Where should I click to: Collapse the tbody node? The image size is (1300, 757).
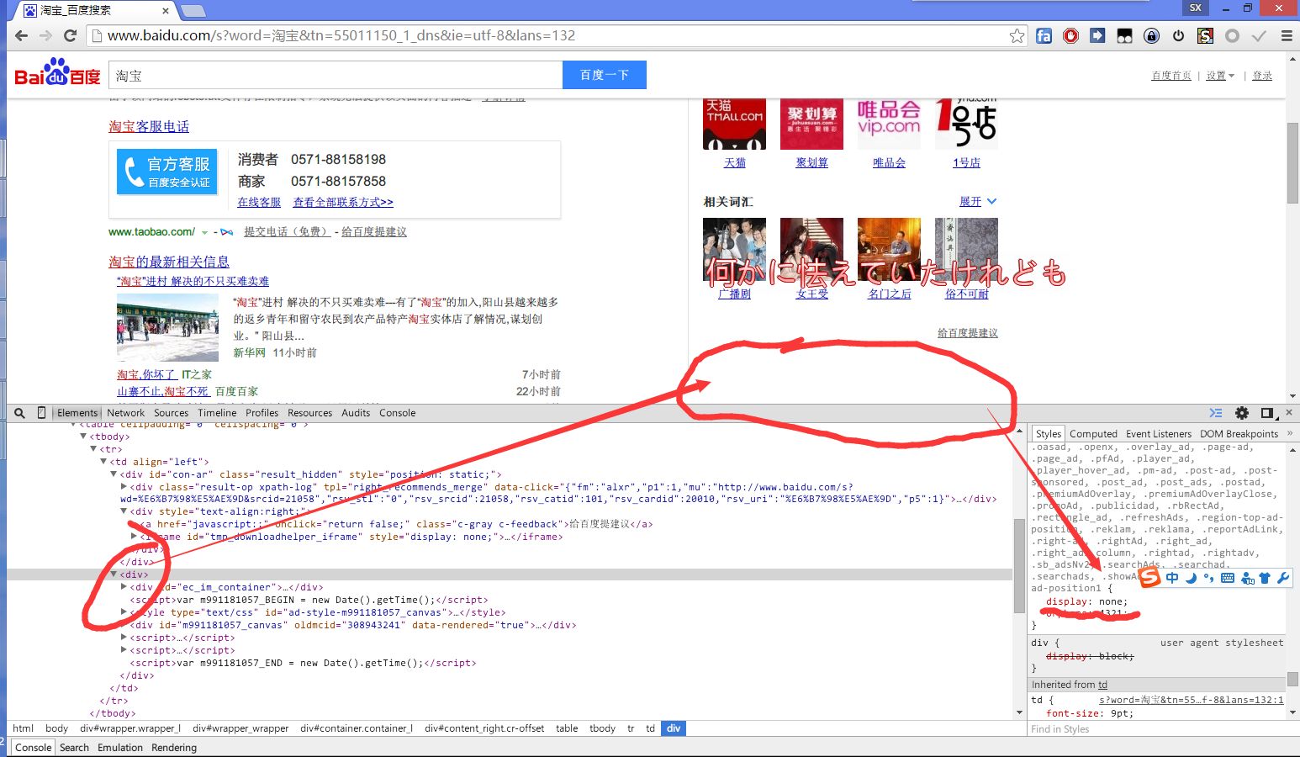click(x=83, y=437)
